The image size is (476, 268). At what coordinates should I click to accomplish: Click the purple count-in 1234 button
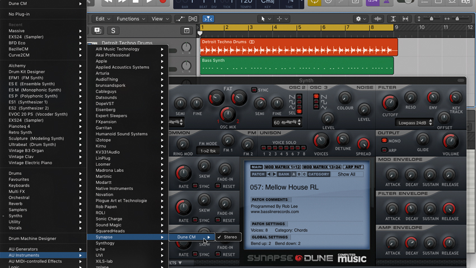[x=372, y=2]
